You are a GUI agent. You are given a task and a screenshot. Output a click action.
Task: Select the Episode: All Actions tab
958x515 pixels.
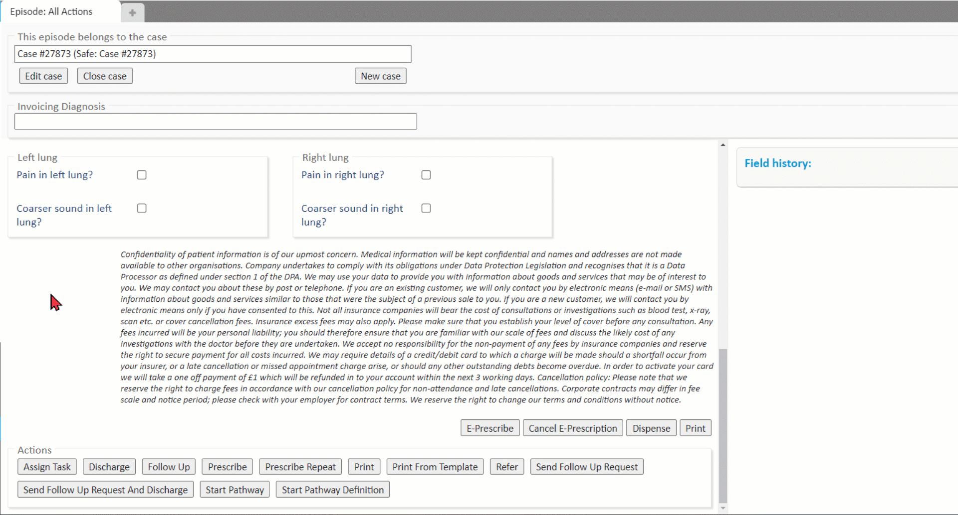coord(51,11)
